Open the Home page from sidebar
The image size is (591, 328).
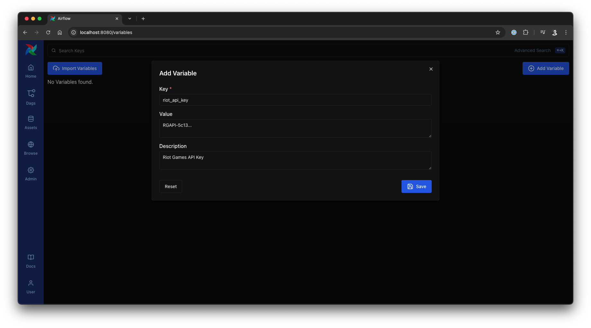click(x=31, y=71)
